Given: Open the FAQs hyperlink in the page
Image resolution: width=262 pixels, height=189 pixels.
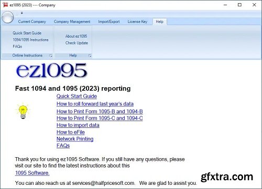Looking at the screenshot, I should (63, 146).
